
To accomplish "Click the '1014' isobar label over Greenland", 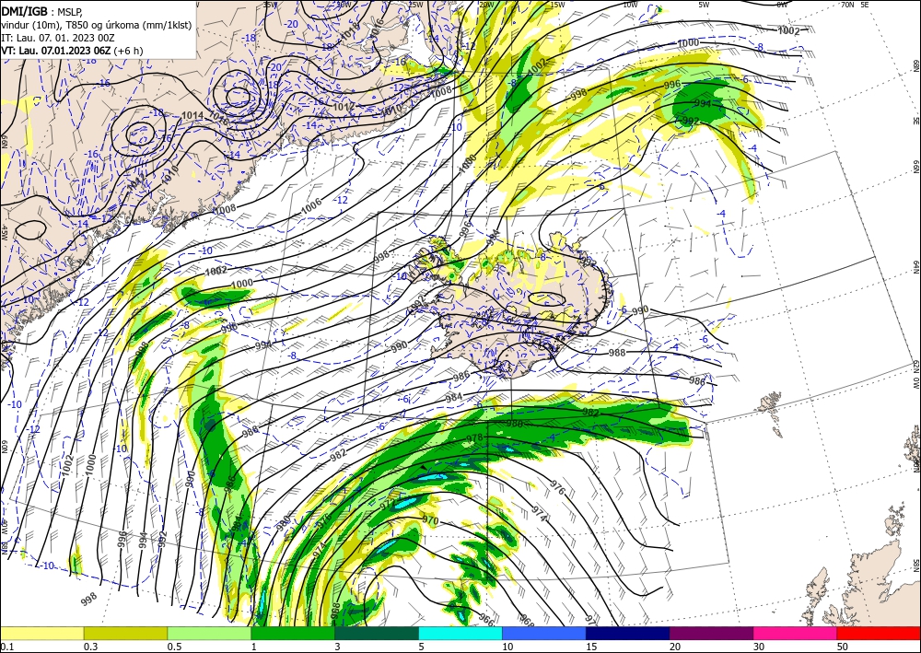I will tap(192, 116).
